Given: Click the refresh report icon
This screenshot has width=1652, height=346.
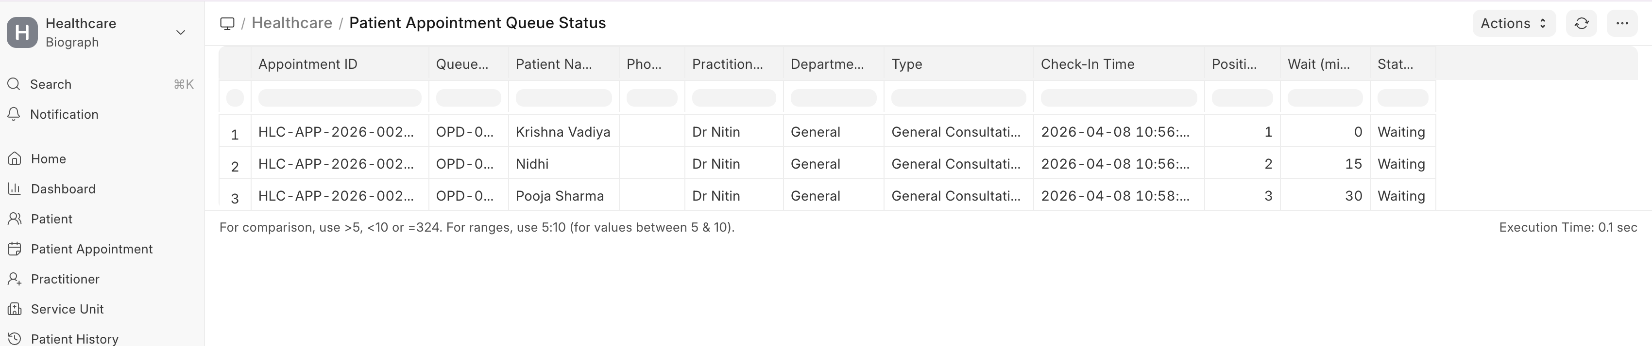Looking at the screenshot, I should coord(1581,24).
